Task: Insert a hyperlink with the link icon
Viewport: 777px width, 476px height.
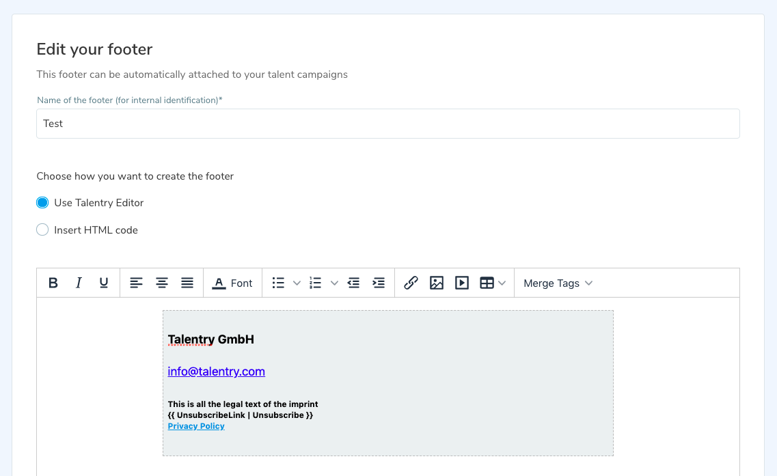Action: (411, 283)
